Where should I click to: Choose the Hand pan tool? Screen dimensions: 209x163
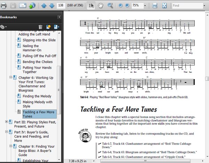click(x=100, y=6)
